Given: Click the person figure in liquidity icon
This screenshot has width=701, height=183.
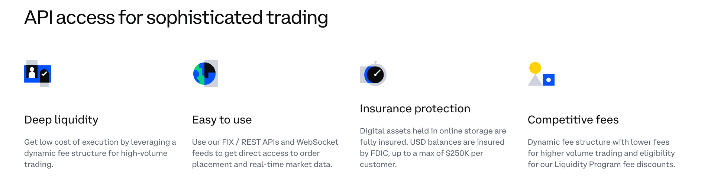Looking at the screenshot, I should point(32,72).
